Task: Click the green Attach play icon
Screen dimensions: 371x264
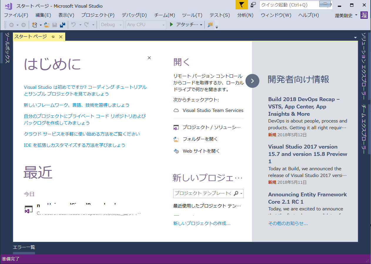Action: tap(172, 25)
